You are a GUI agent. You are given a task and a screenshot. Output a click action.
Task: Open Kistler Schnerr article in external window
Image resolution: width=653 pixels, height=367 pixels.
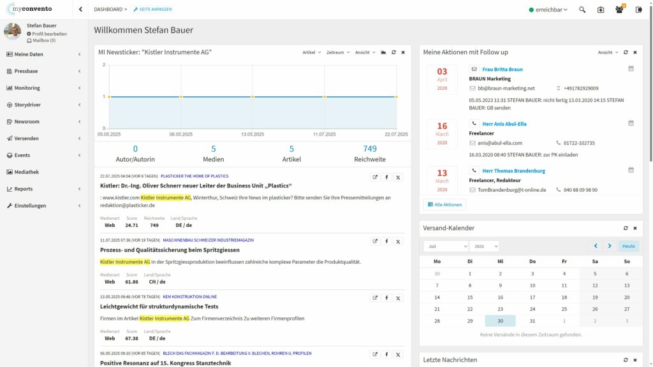375,177
